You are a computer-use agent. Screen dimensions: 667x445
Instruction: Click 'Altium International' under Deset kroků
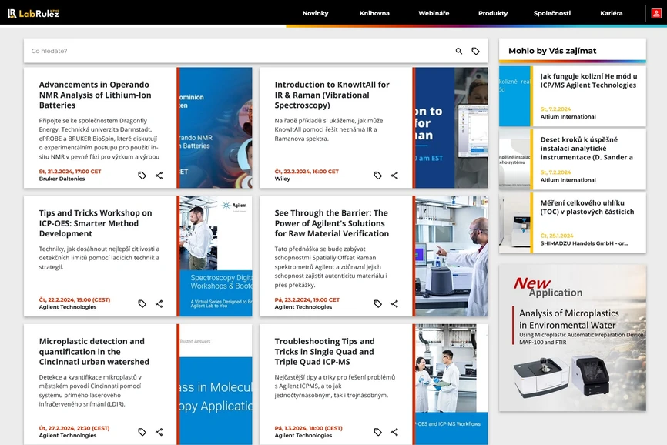[x=568, y=180]
